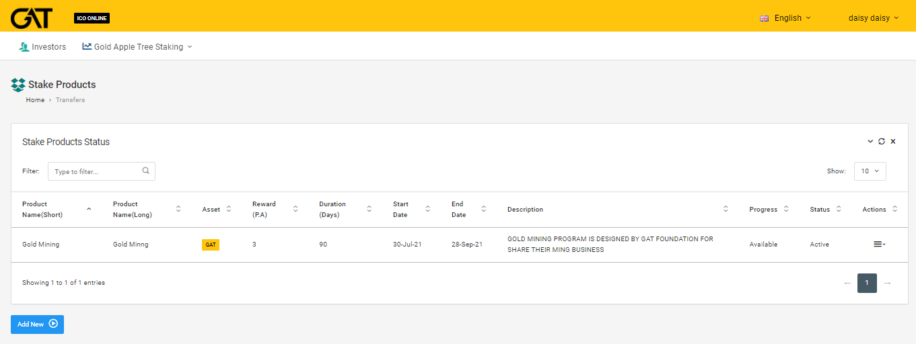
Task: Open the row actions hamburger menu
Action: pos(879,244)
